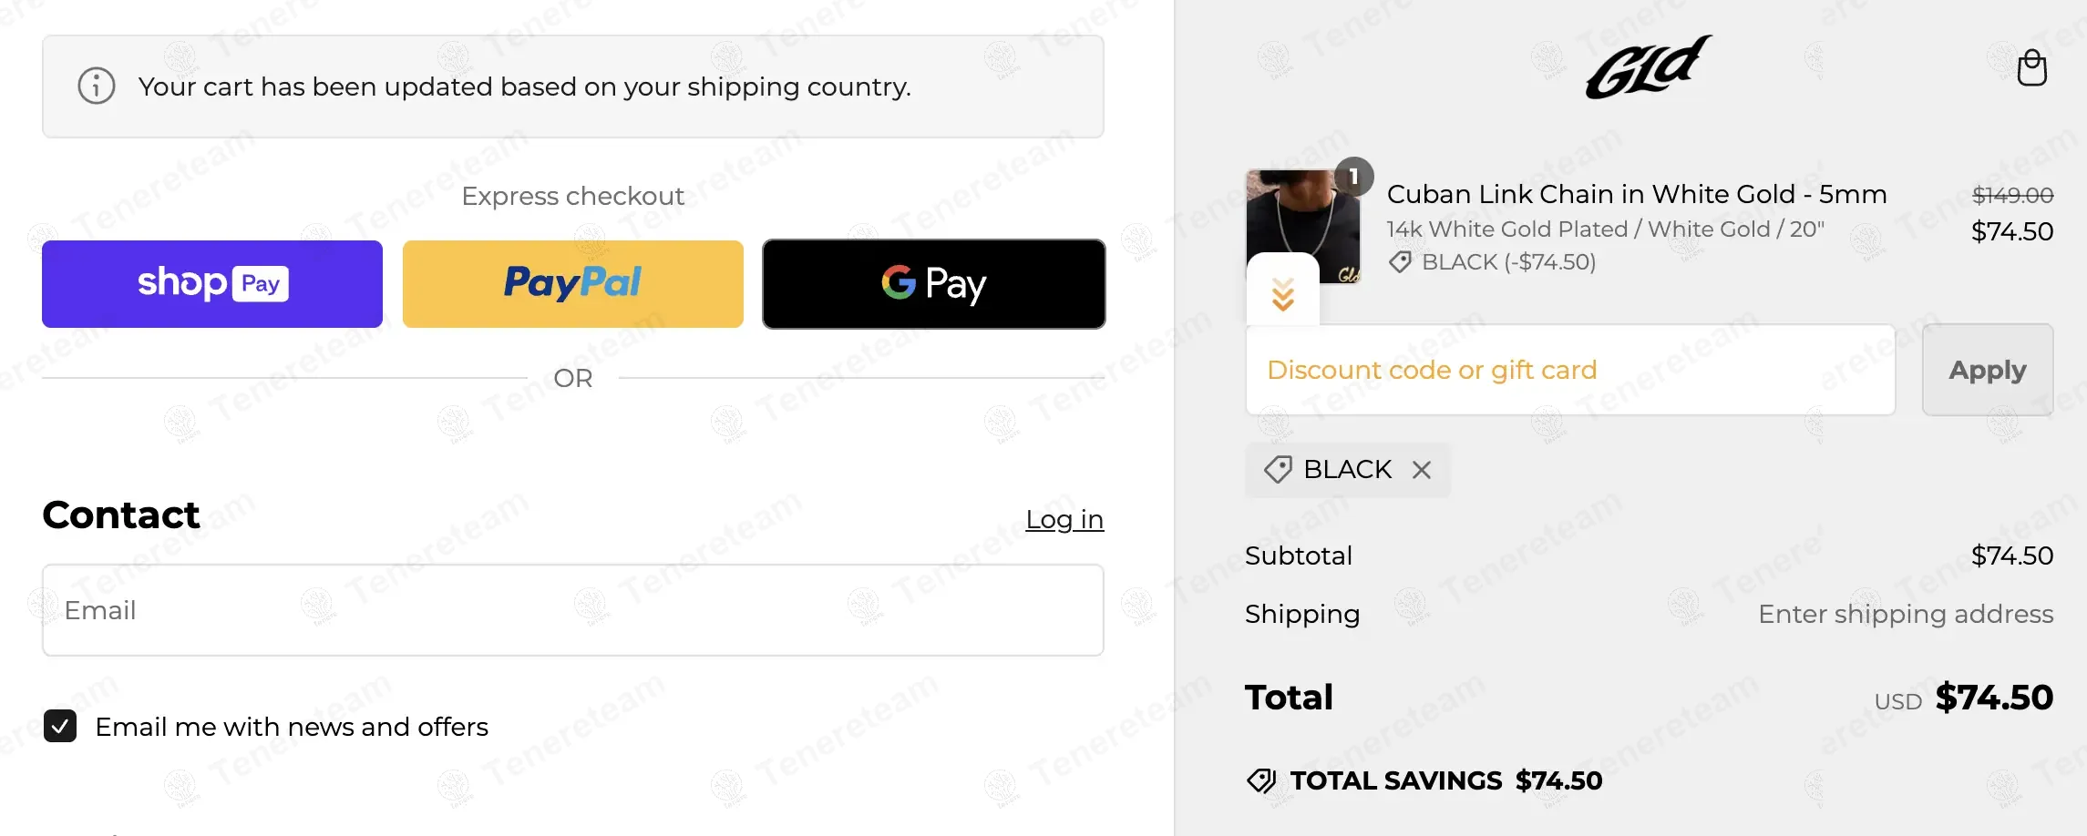
Task: Click the GLD store logo
Action: point(1648,67)
